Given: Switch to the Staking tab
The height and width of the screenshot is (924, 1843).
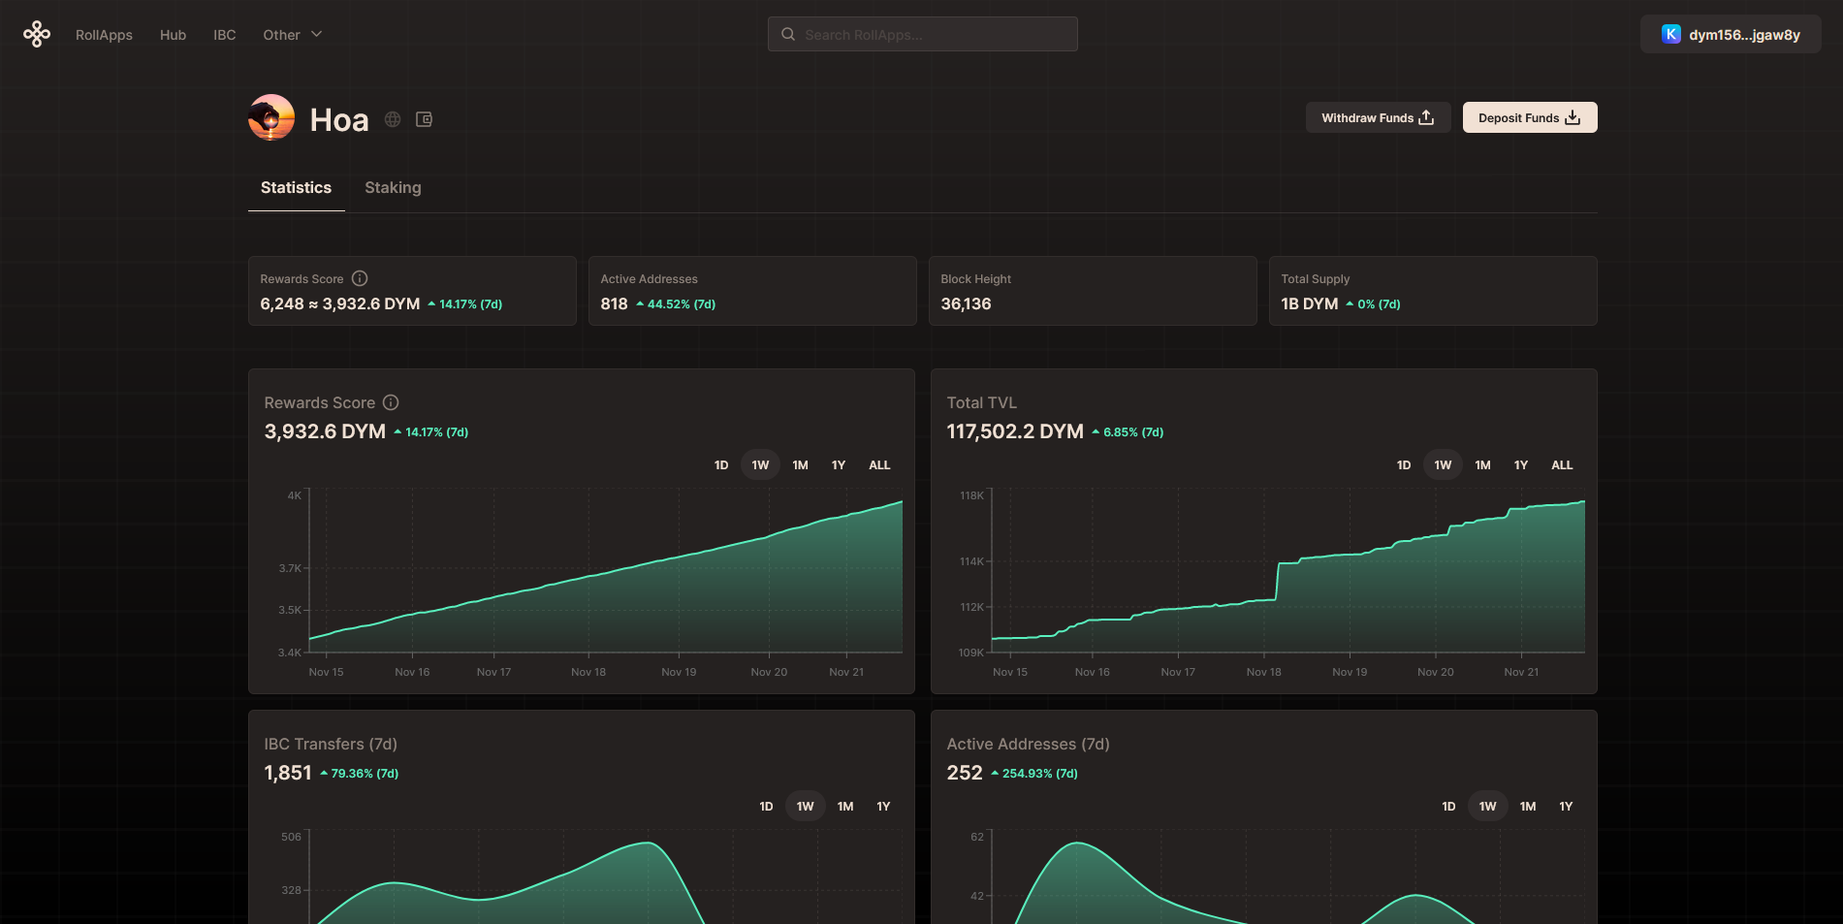Looking at the screenshot, I should tap(393, 188).
